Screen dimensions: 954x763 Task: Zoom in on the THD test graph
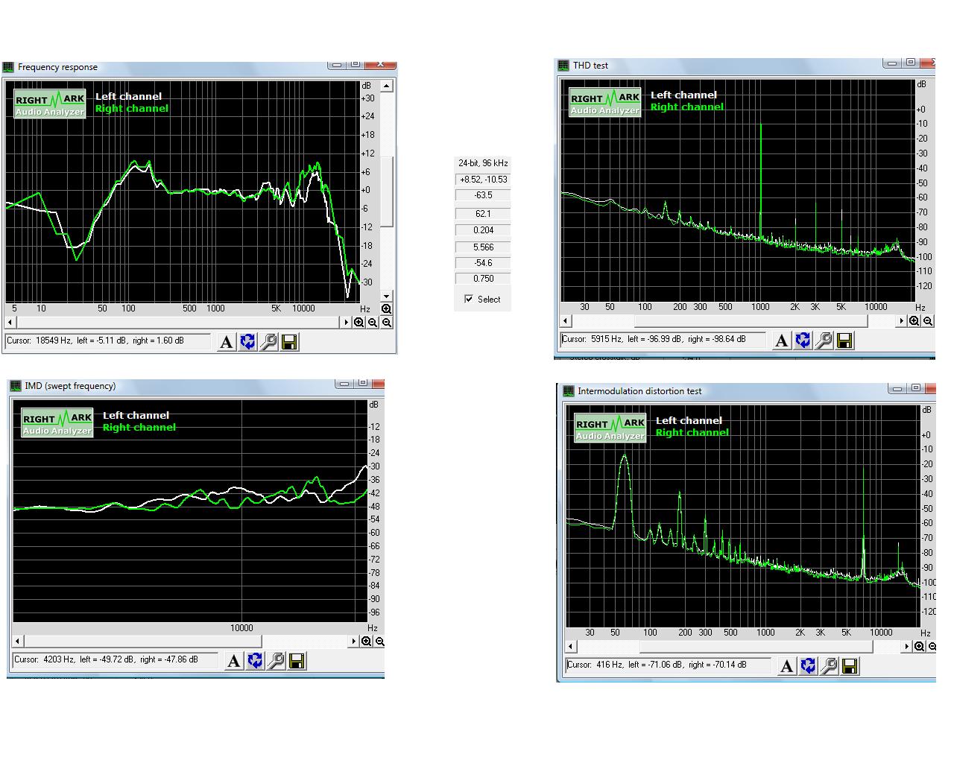[914, 321]
